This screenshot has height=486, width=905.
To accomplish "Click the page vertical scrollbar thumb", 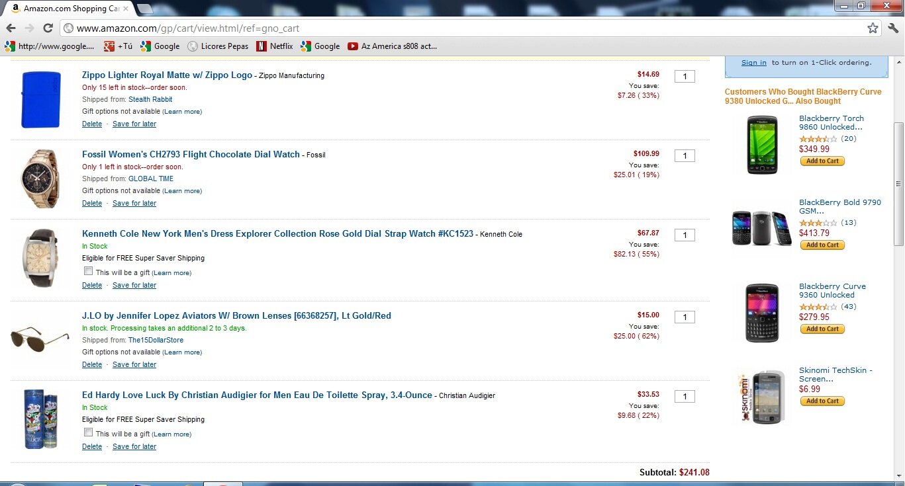I will click(898, 183).
